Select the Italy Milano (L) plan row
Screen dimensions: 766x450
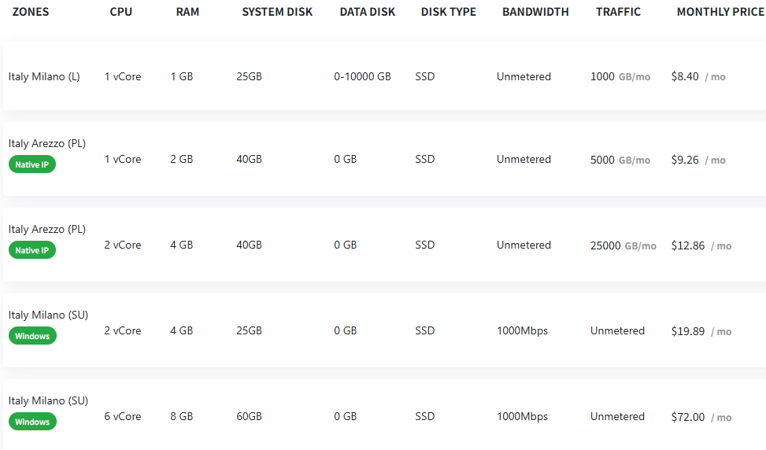[384, 76]
